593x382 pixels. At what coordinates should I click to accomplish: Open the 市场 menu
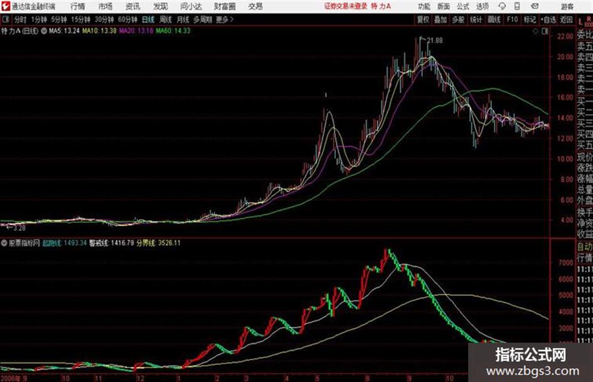tap(105, 6)
